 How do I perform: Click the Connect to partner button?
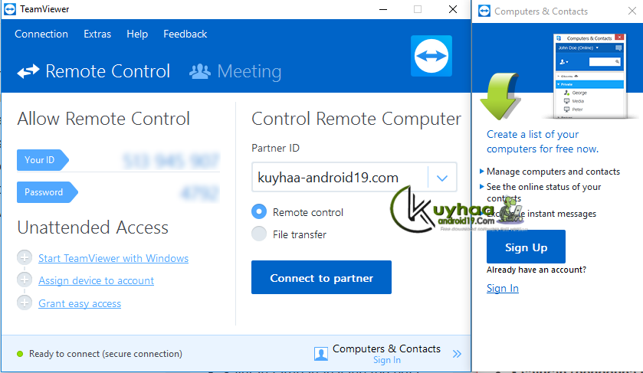pyautogui.click(x=322, y=277)
